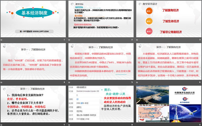Click the orange 环节二 circle on slide 3
This screenshot has width=202, height=126.
point(149,21)
